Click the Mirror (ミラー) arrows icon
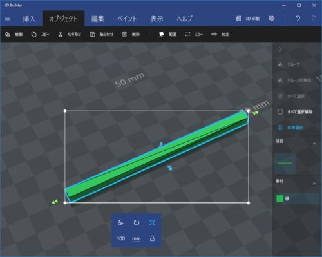This screenshot has height=257, width=322. pos(188,34)
